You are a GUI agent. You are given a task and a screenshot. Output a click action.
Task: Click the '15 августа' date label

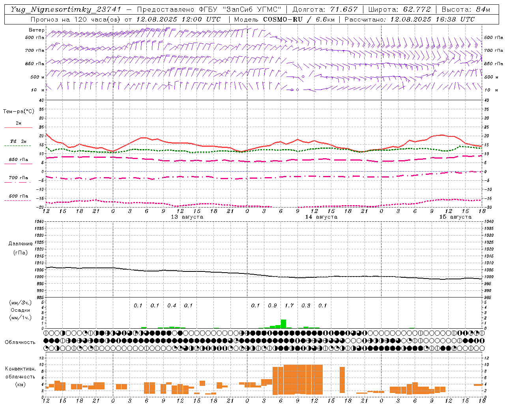pyautogui.click(x=455, y=217)
